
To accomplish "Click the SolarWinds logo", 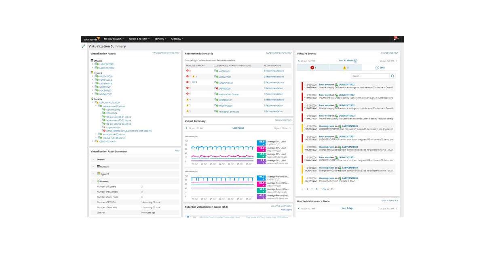I will (x=91, y=39).
